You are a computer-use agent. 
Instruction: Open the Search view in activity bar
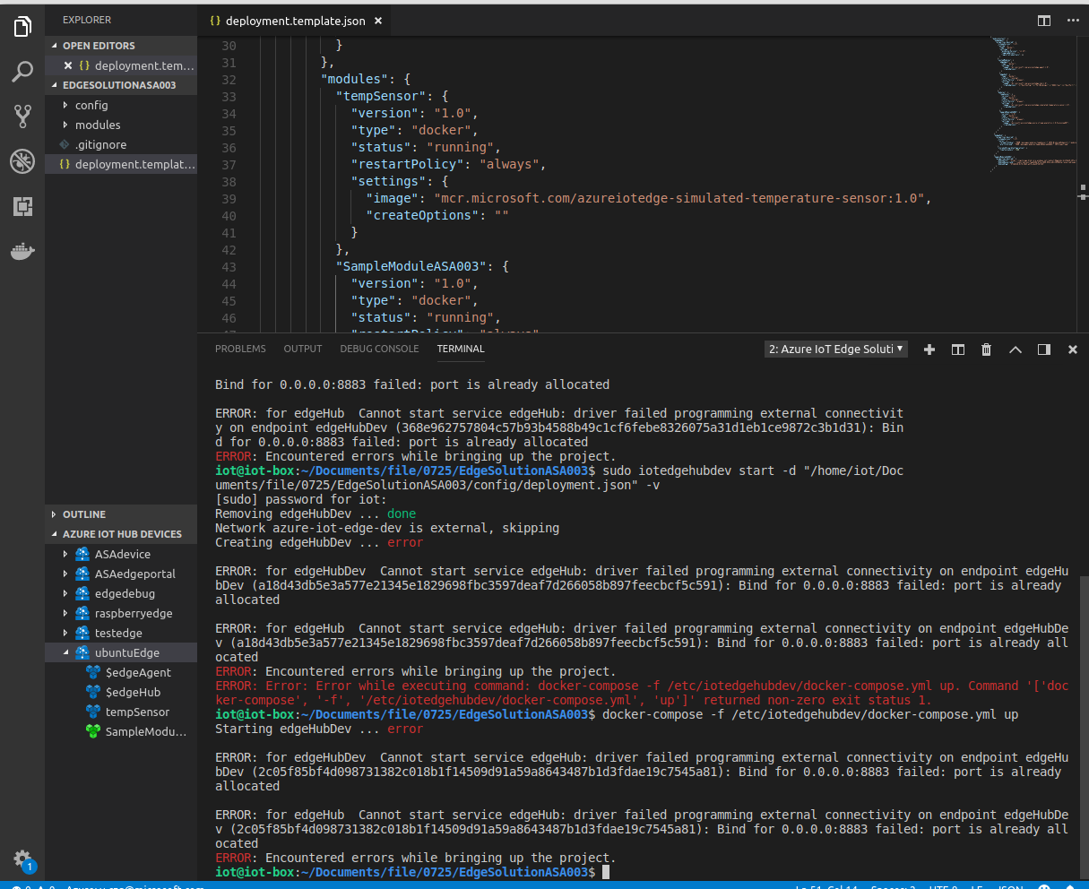[22, 72]
